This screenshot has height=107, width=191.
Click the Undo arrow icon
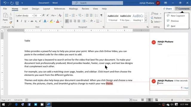[x=5, y=3]
